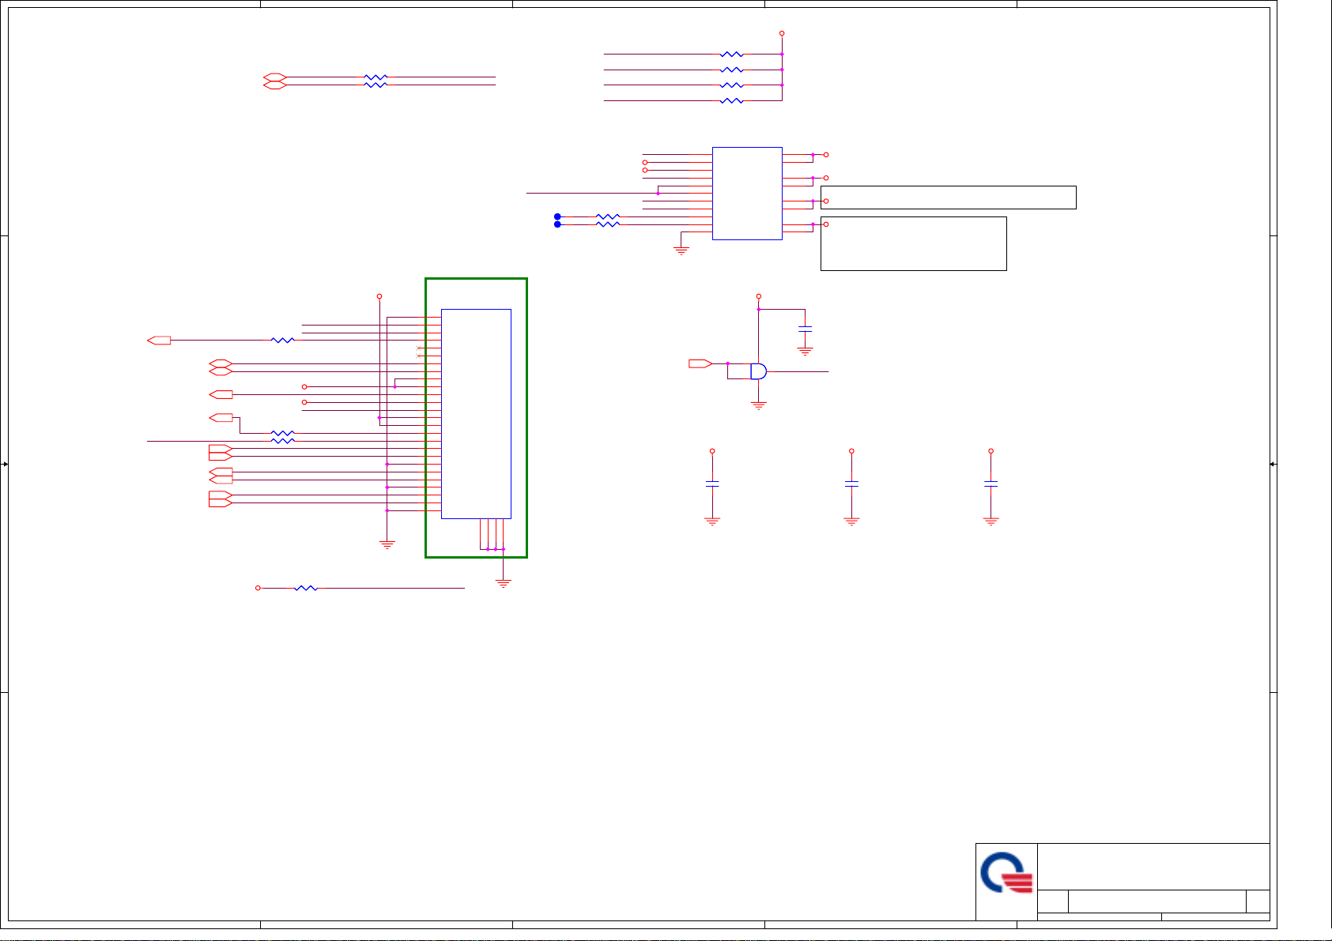Click the ground symbol ending the vertical ground bus
Image resolution: width=1332 pixels, height=941 pixels.
(387, 545)
